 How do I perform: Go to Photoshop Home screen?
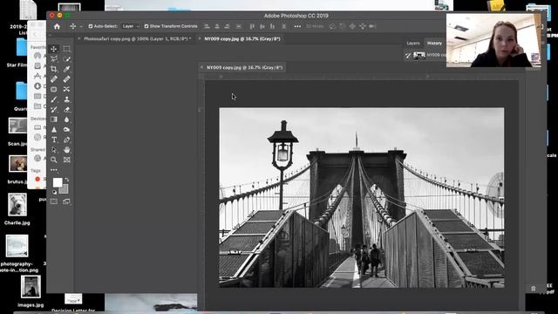pyautogui.click(x=57, y=26)
